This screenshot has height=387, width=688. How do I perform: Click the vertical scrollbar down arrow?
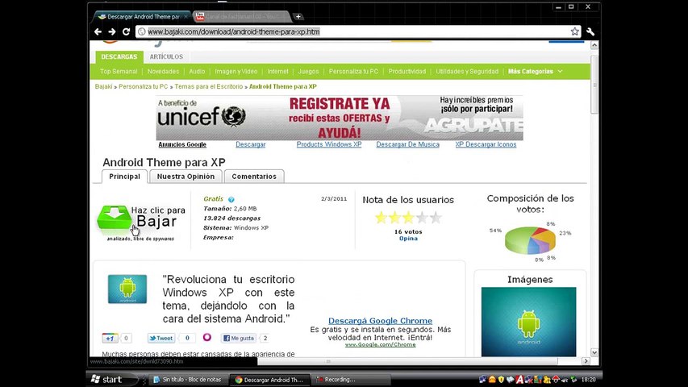(594, 352)
